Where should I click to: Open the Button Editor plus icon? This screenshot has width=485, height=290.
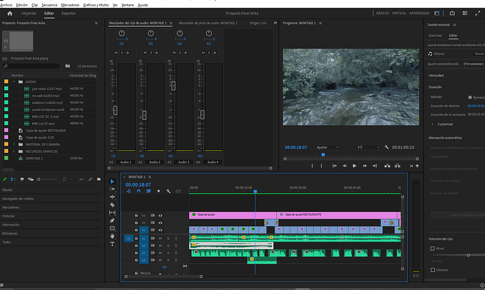[x=417, y=166]
